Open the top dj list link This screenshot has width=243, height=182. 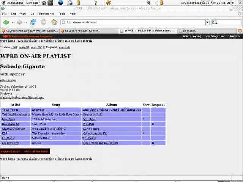pyautogui.click(x=58, y=41)
